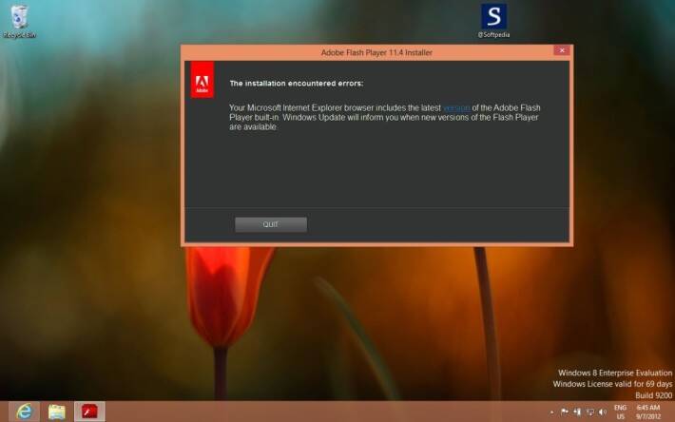Close the Adobe Flash Player Installer window
The image size is (675, 422).
562,50
